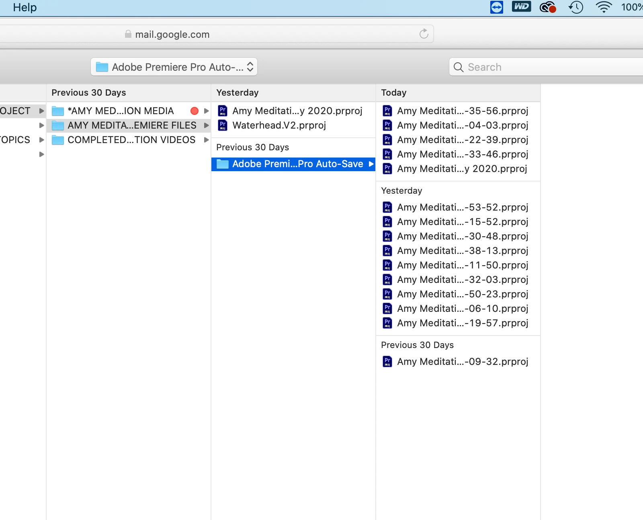
Task: Select Amy Meditati...-09-32.prproj file
Action: click(x=458, y=362)
